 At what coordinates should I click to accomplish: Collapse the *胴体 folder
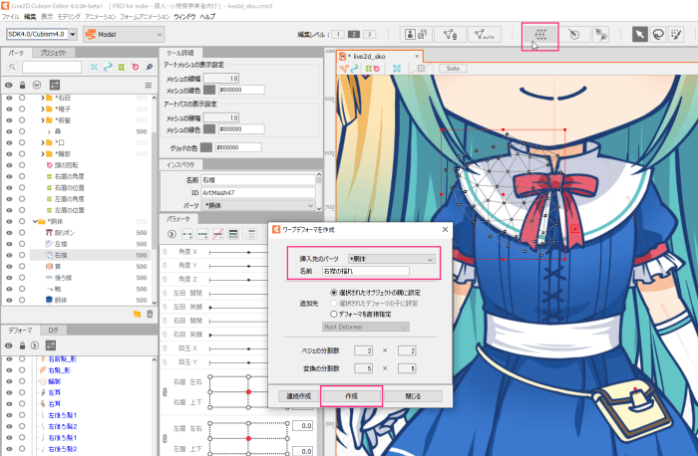(x=35, y=221)
